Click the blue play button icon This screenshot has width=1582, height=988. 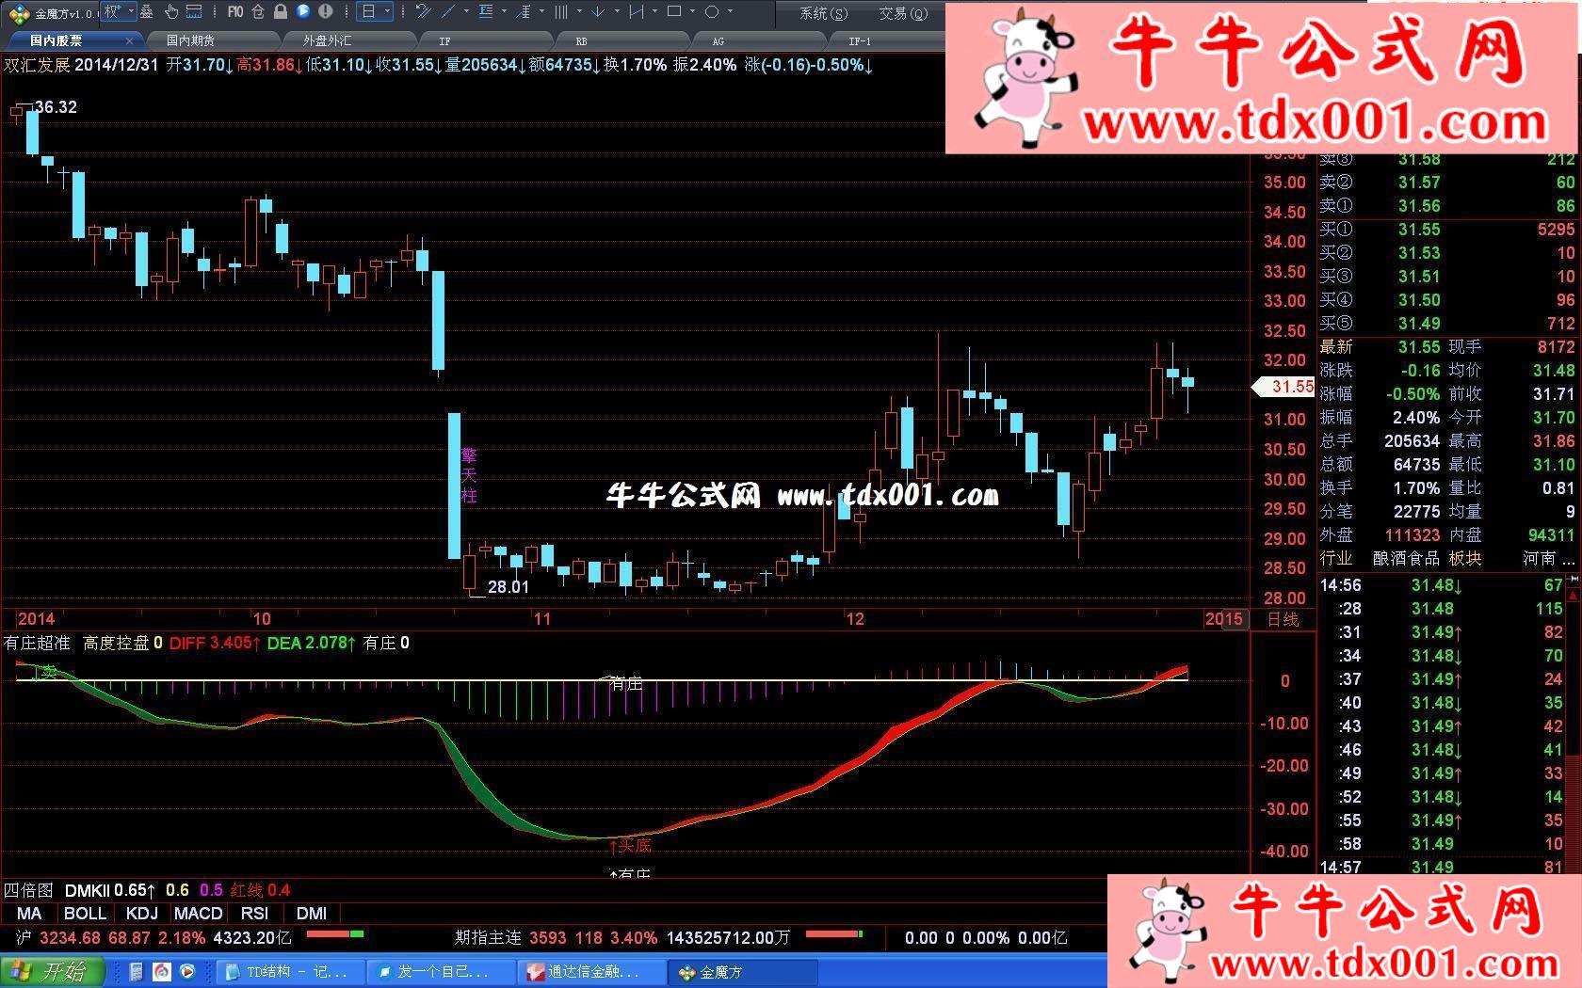(303, 11)
